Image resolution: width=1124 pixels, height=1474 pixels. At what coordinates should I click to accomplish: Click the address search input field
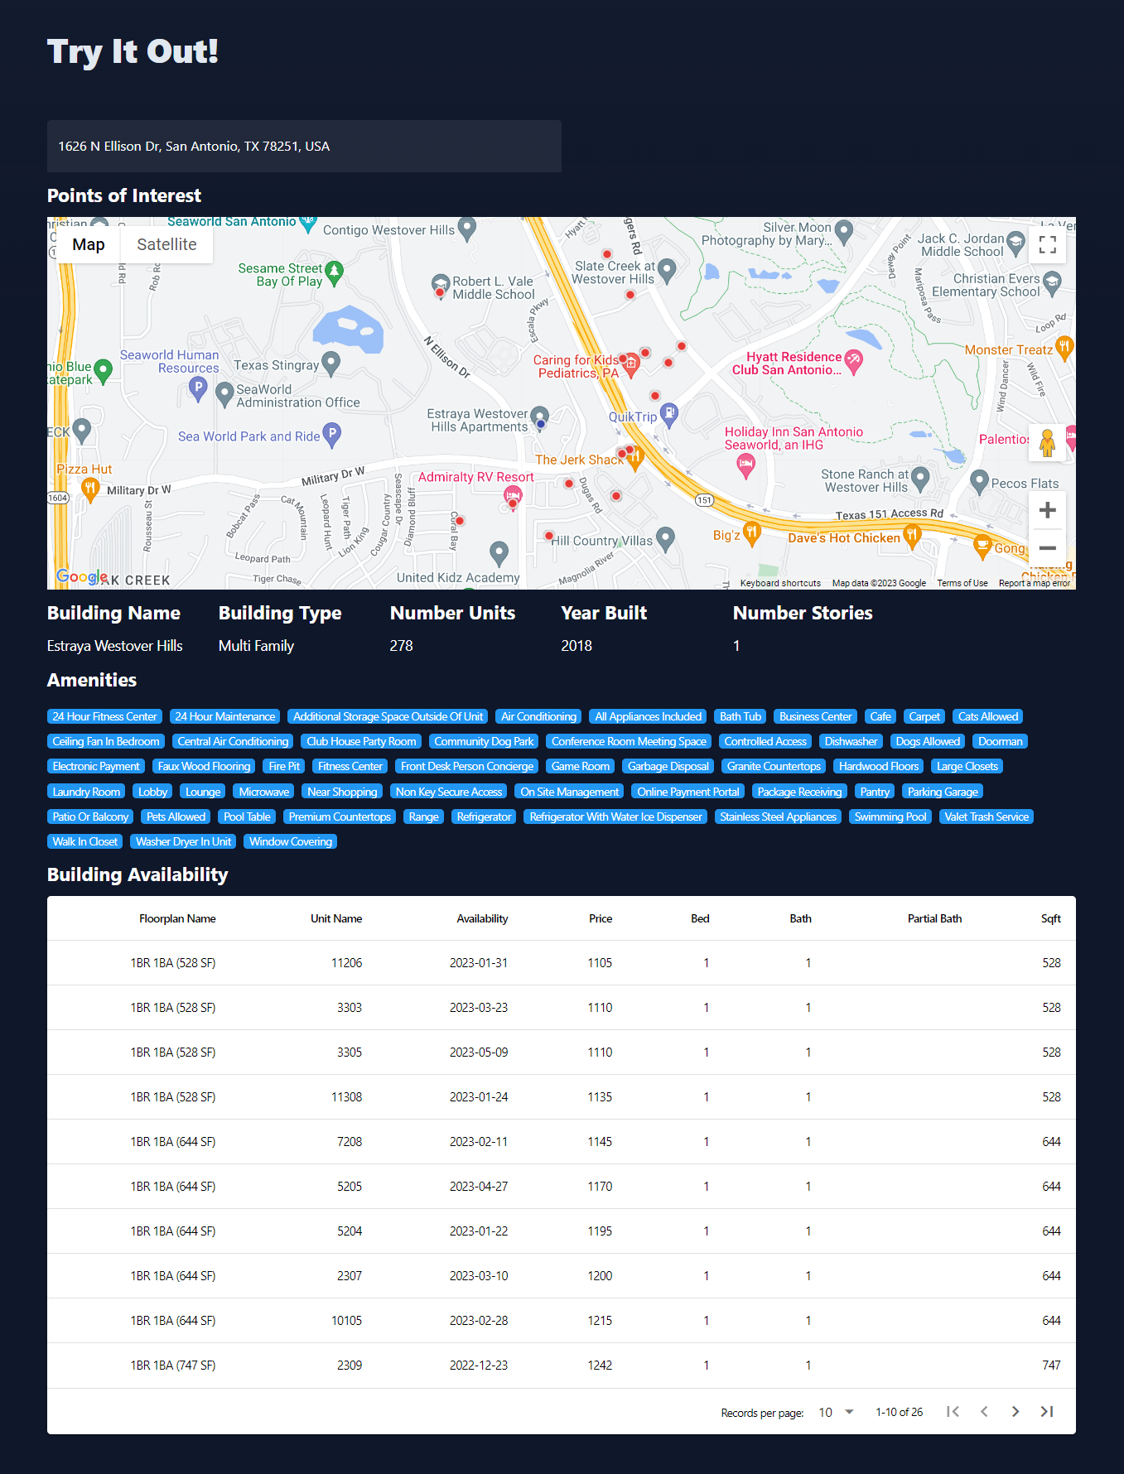pos(304,147)
